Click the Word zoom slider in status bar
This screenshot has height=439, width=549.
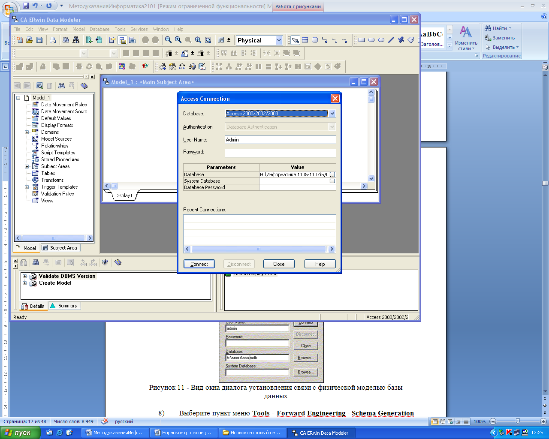[x=518, y=421]
